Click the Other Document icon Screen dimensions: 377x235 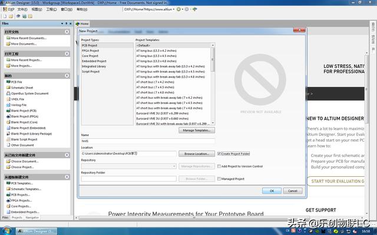pos(8,145)
